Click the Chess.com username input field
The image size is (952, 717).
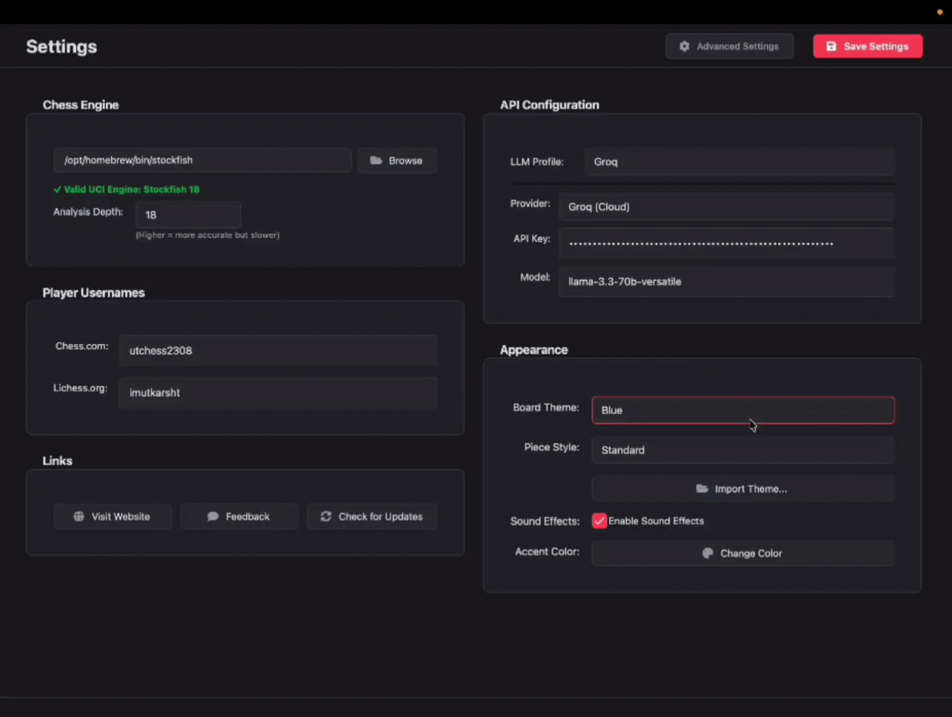tap(278, 351)
